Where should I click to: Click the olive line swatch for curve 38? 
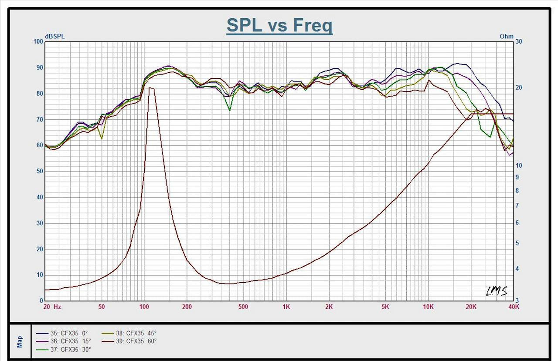coord(107,334)
